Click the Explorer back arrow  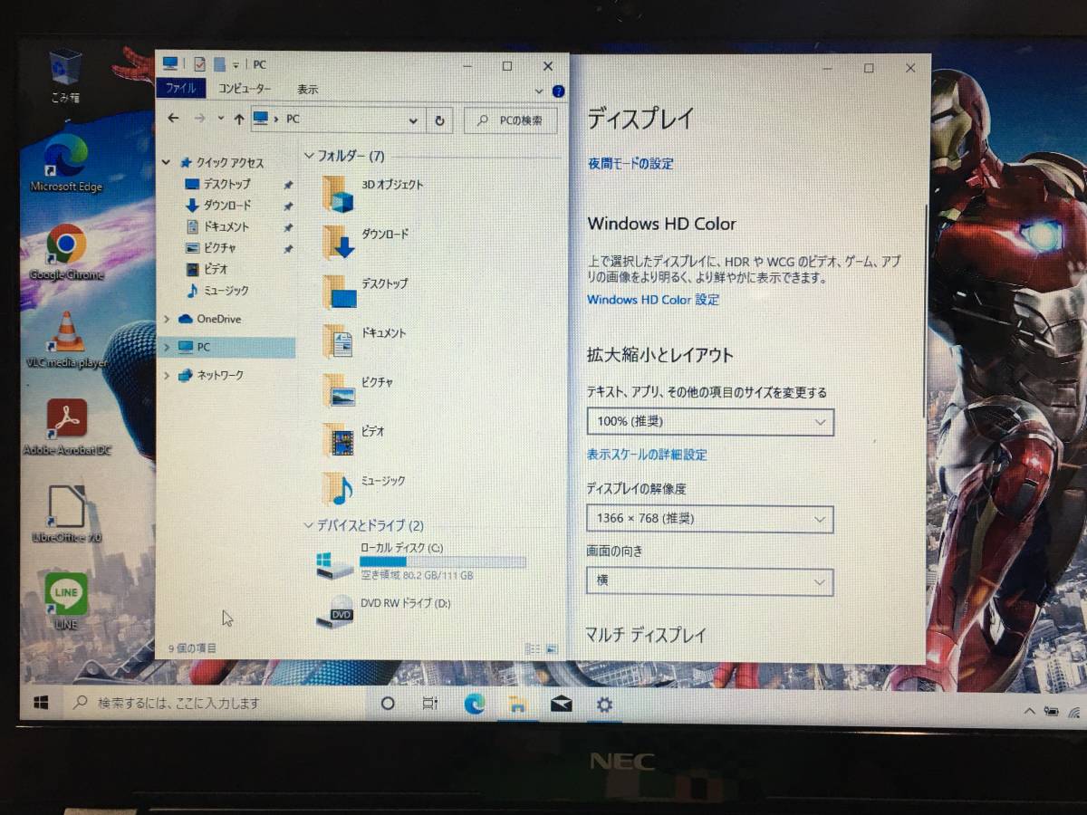pos(174,119)
